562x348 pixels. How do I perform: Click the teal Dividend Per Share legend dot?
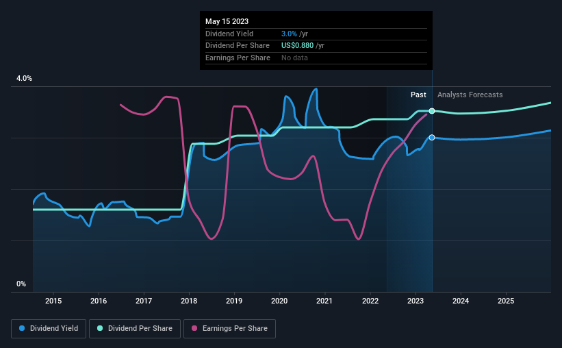pos(100,328)
